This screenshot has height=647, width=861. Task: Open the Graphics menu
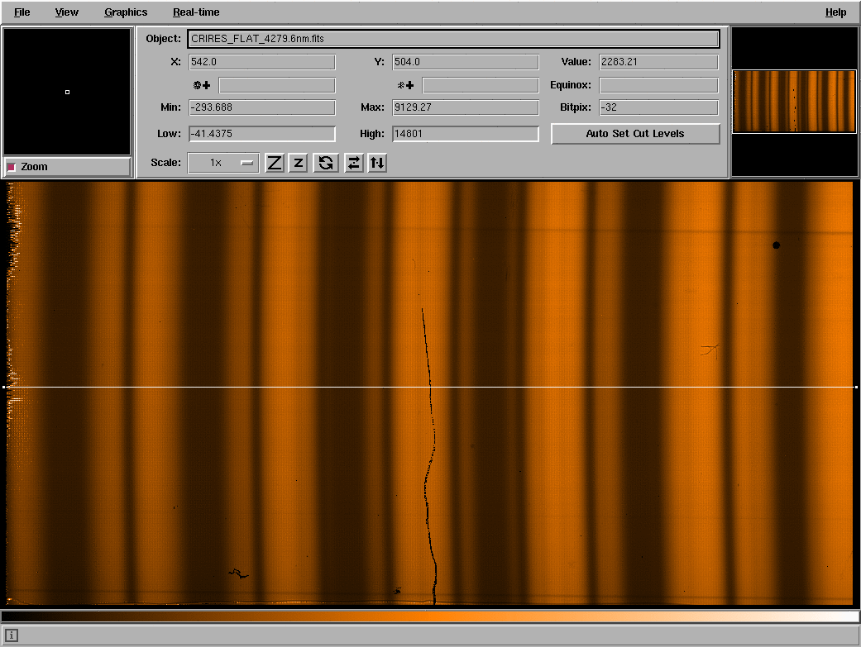click(126, 12)
